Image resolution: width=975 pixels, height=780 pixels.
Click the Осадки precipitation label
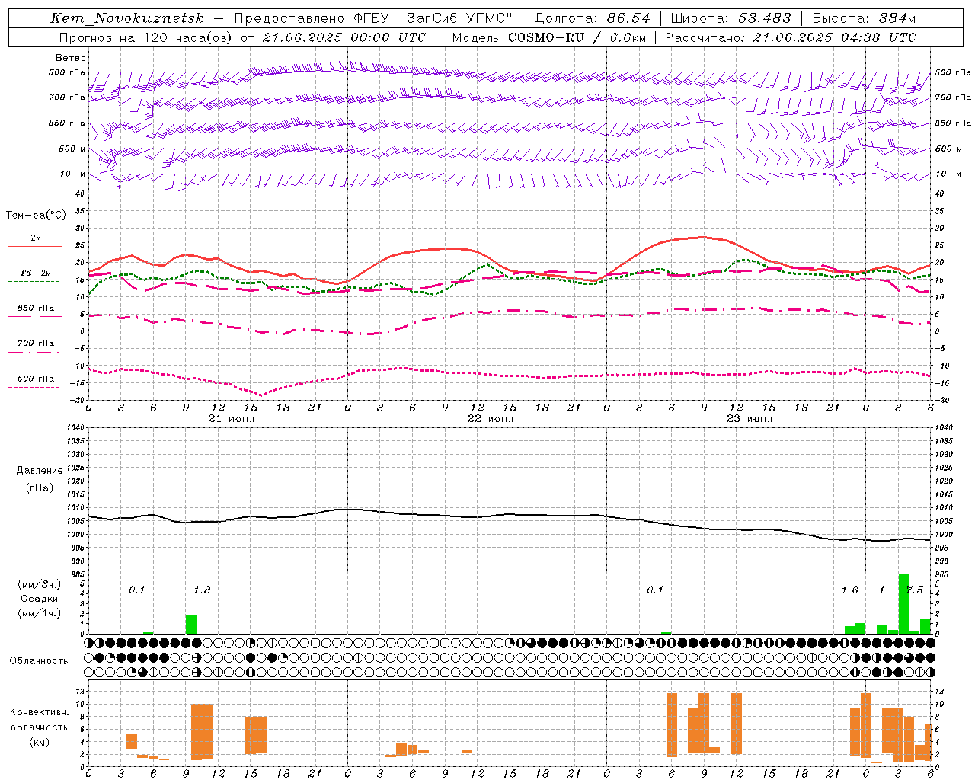[x=39, y=599]
